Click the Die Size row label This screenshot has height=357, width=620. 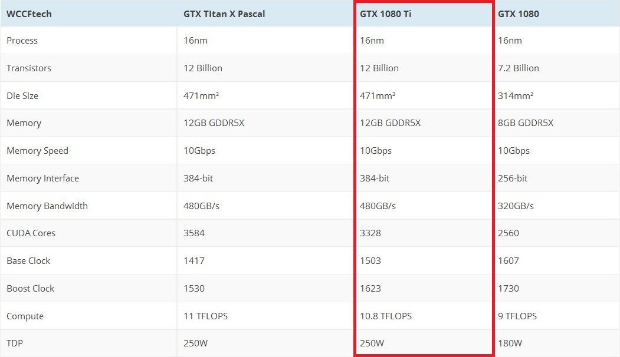click(x=22, y=95)
